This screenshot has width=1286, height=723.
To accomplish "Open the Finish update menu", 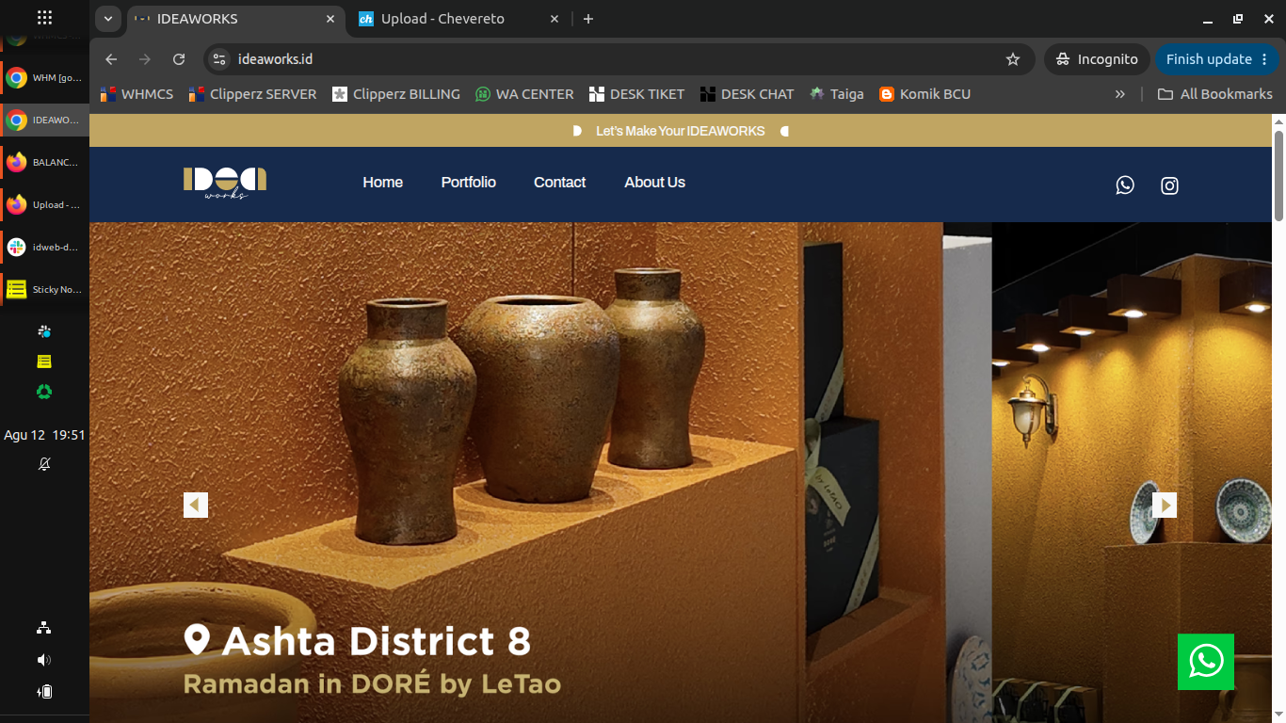I will tap(1215, 59).
